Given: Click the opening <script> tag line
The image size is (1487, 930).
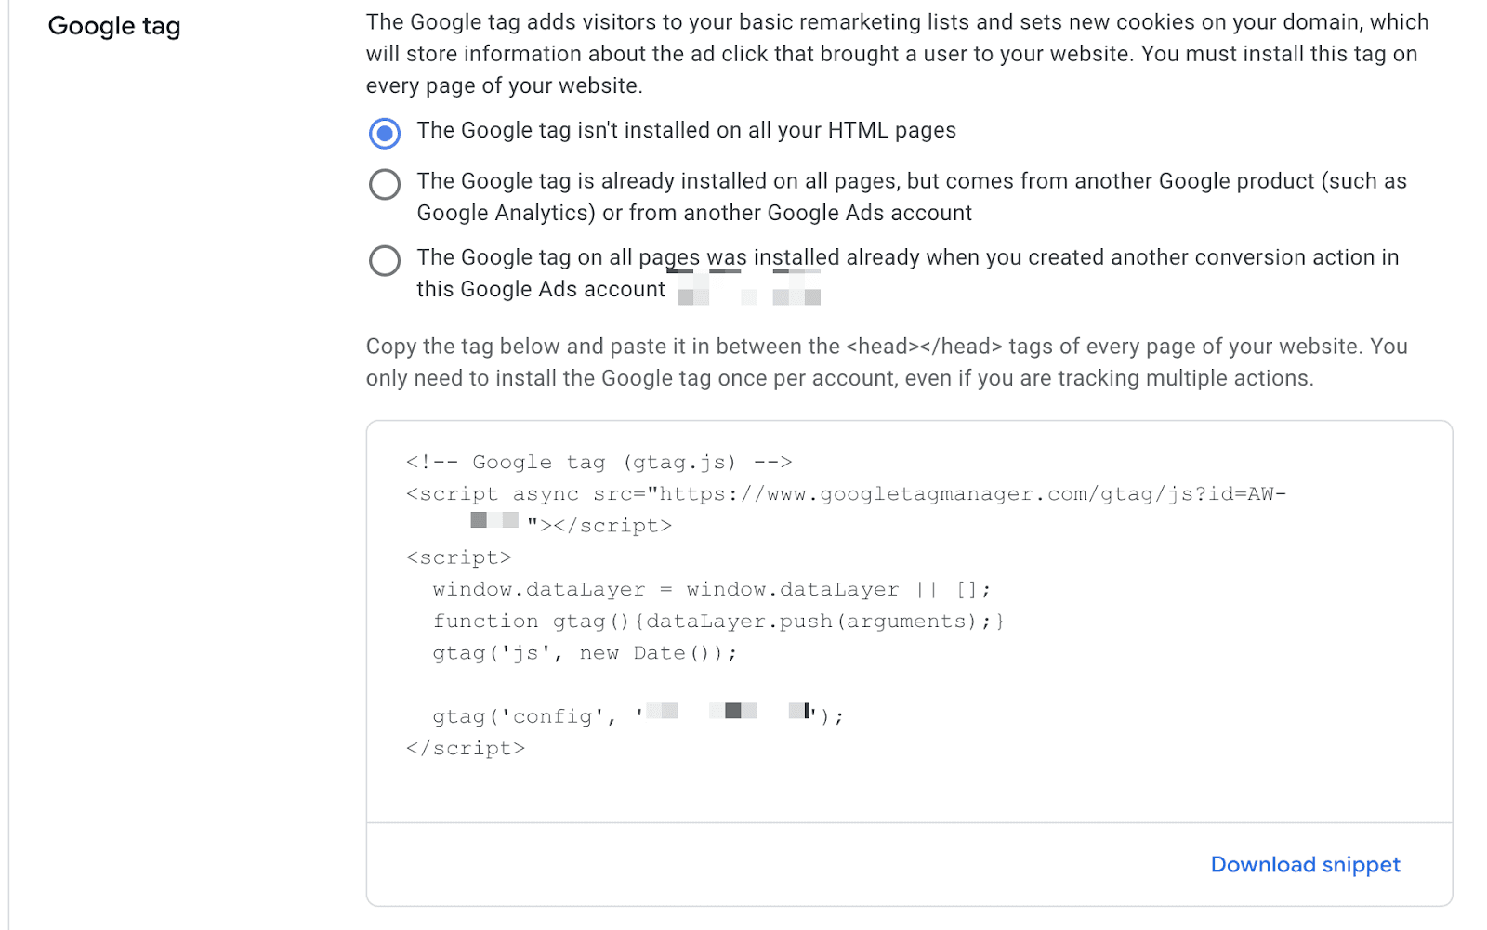Looking at the screenshot, I should (x=458, y=557).
